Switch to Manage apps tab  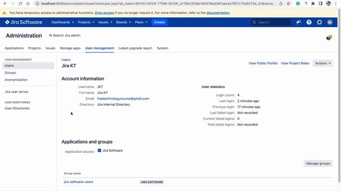click(x=70, y=48)
